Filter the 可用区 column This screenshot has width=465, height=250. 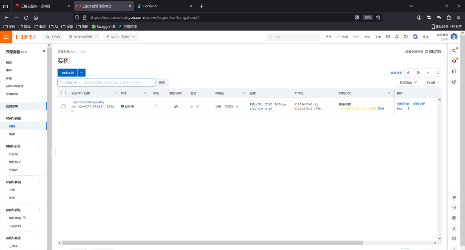pos(244,93)
